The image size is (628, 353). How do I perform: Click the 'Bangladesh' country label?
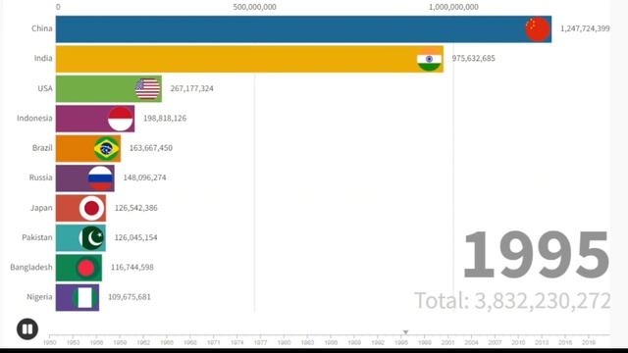pyautogui.click(x=31, y=267)
